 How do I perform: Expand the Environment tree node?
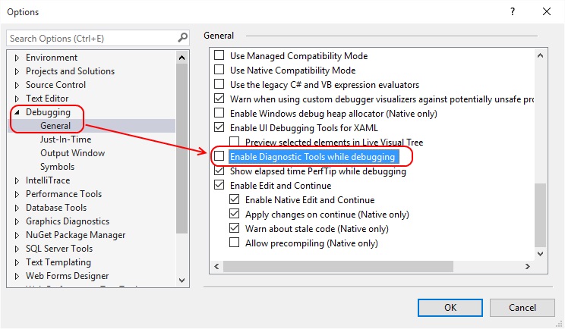[17, 58]
